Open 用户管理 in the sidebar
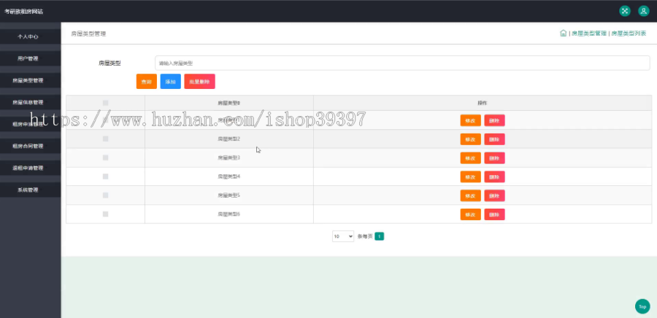Image resolution: width=657 pixels, height=318 pixels. 30,58
